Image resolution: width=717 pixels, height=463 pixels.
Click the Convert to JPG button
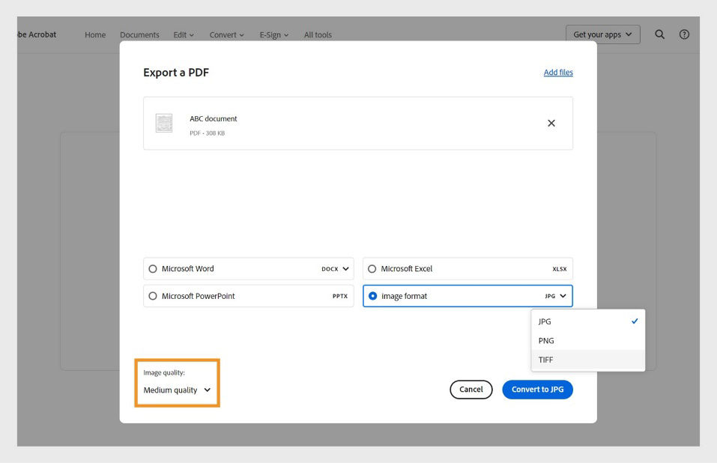click(x=537, y=390)
